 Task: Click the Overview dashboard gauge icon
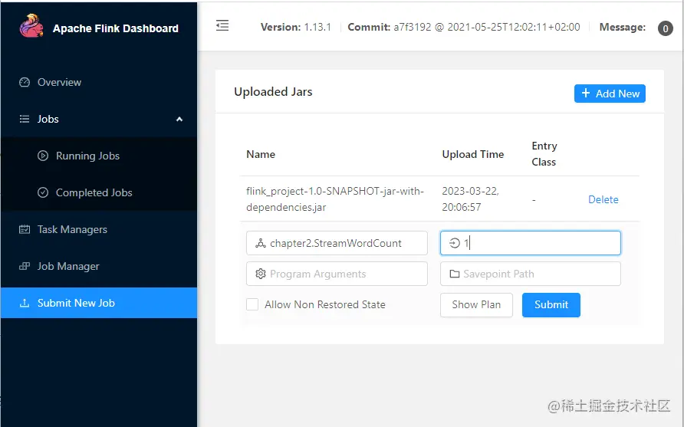pyautogui.click(x=25, y=83)
